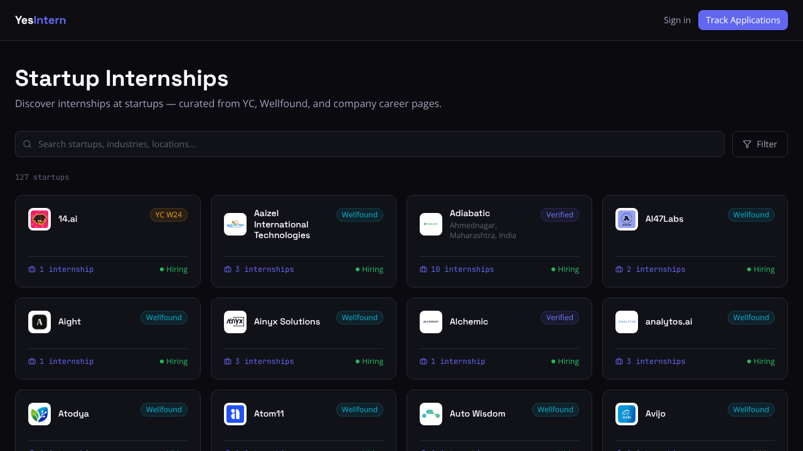
Task: Click briefcase icon on AI47Labs card
Action: (619, 269)
